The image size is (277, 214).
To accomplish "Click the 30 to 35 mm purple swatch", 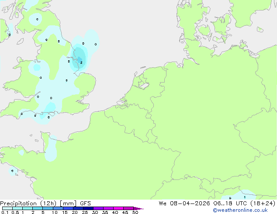I will 98,208.
